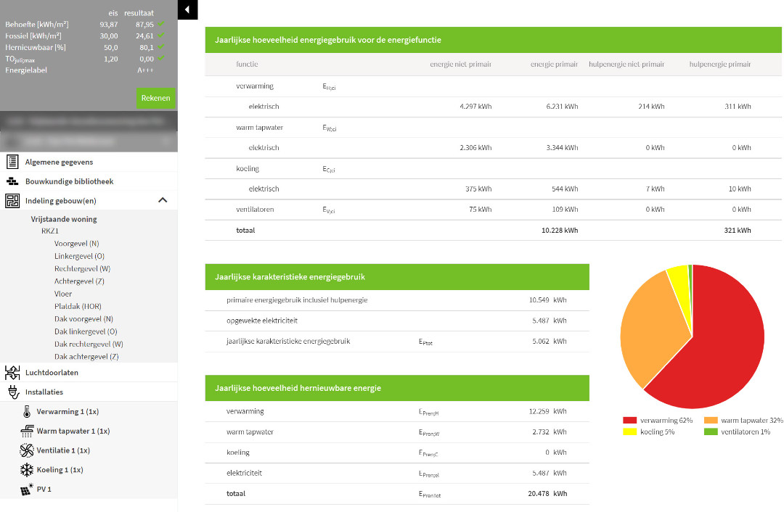
Task: Collapse the Indeling gebouw(en) section chevron
Action: pyautogui.click(x=163, y=201)
